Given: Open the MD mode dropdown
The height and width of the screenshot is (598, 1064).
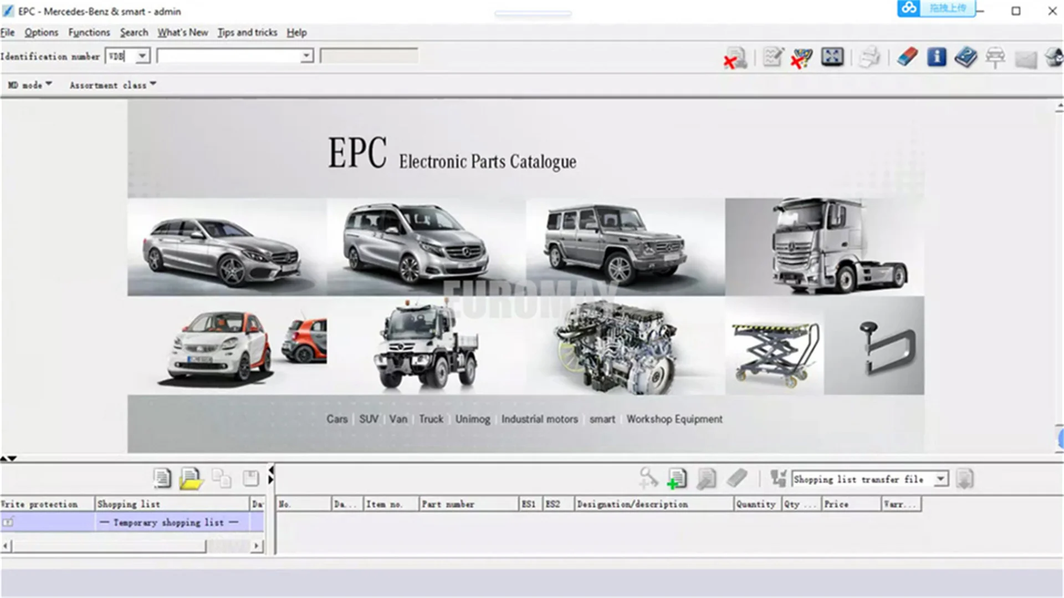Looking at the screenshot, I should [x=30, y=85].
